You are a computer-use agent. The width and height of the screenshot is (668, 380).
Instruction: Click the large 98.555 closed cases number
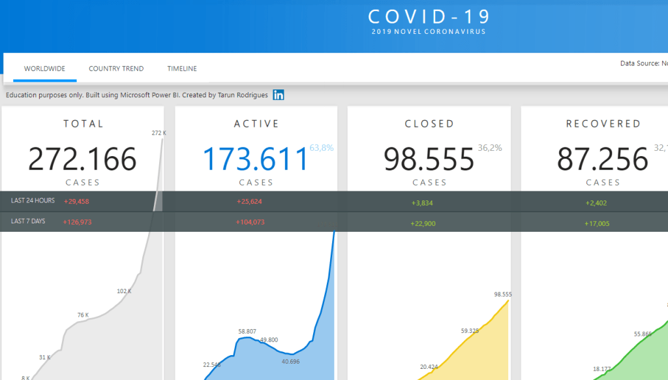(429, 159)
